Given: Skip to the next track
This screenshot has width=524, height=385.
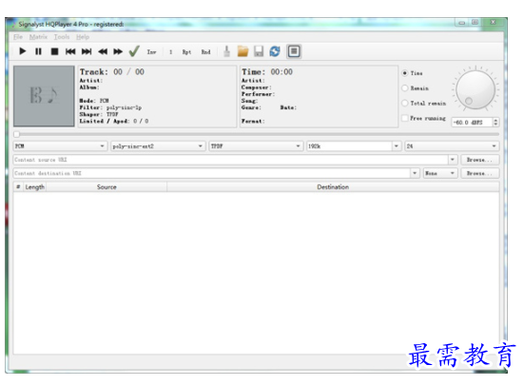Looking at the screenshot, I should click(87, 51).
